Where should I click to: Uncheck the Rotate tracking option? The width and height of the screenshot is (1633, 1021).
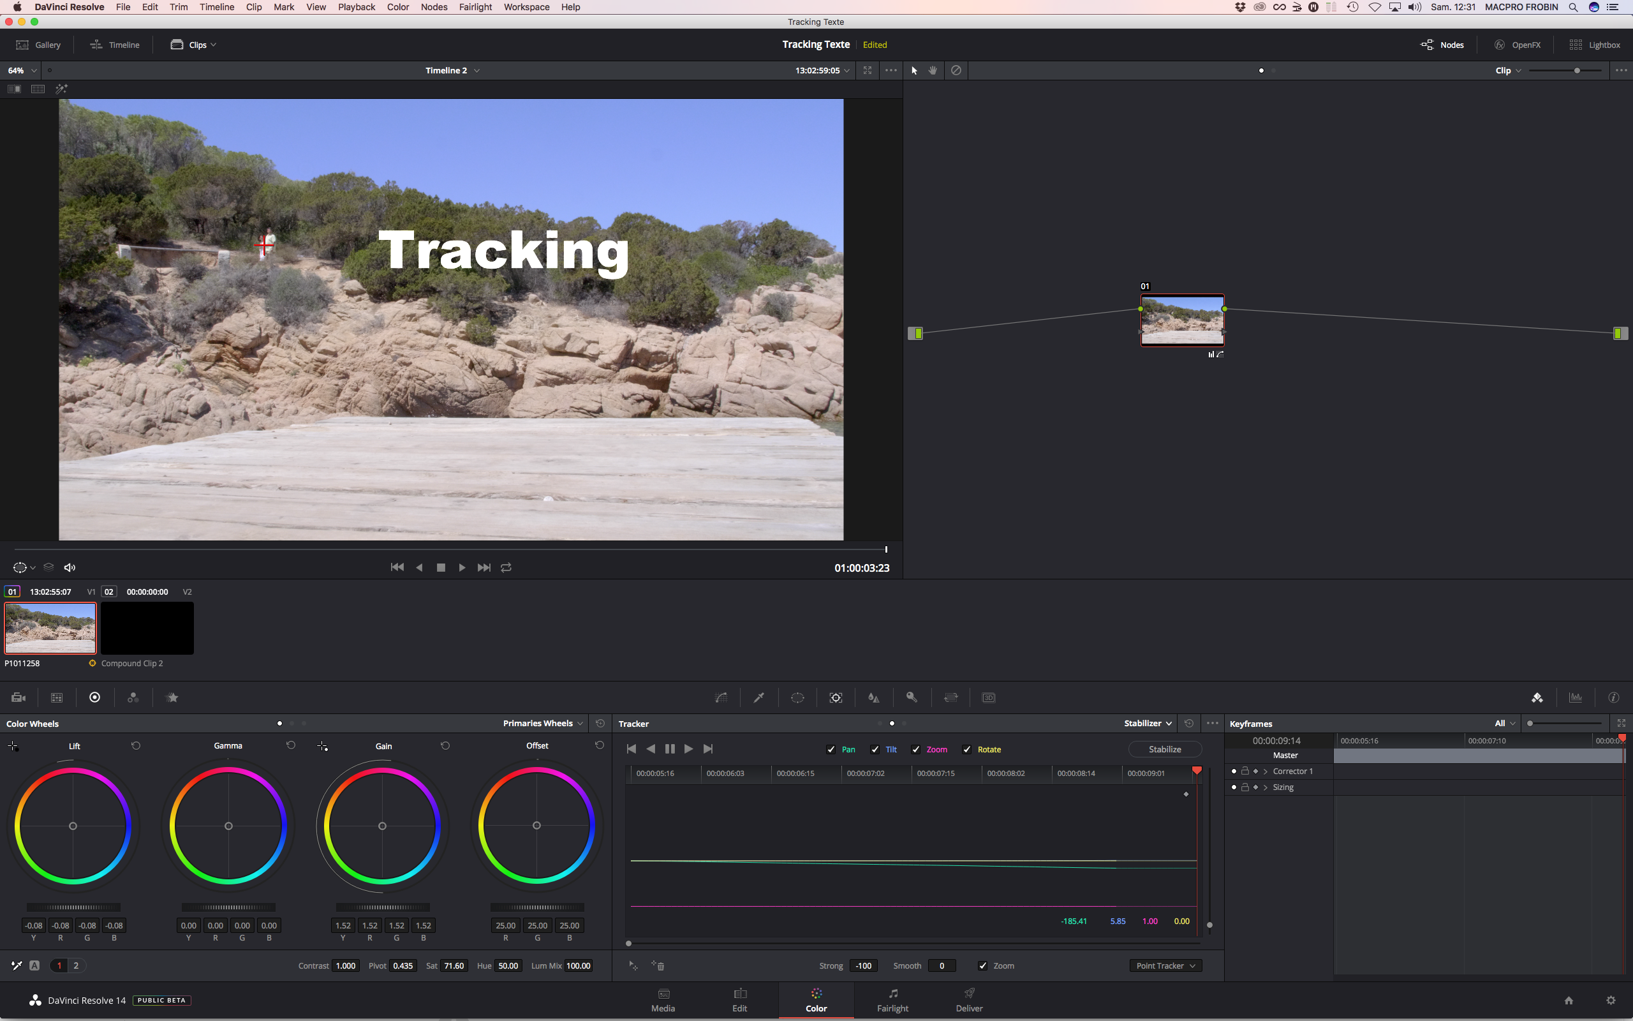[x=967, y=750]
